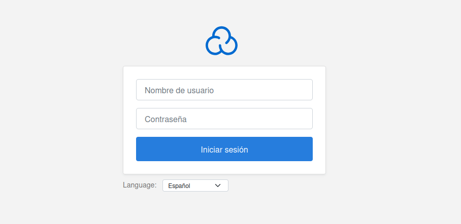This screenshot has height=224, width=461.
Task: Click the right edge of blue login button
Action: (x=307, y=149)
